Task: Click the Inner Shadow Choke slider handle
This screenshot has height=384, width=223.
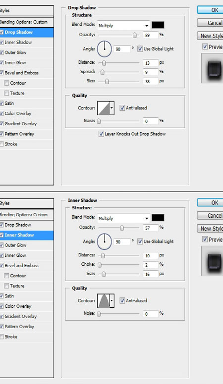Action: point(100,265)
